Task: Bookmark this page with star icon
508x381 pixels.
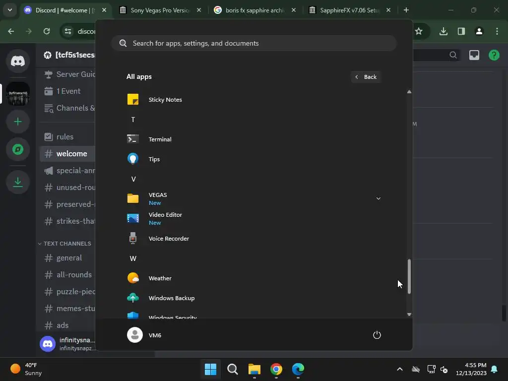Action: click(419, 31)
